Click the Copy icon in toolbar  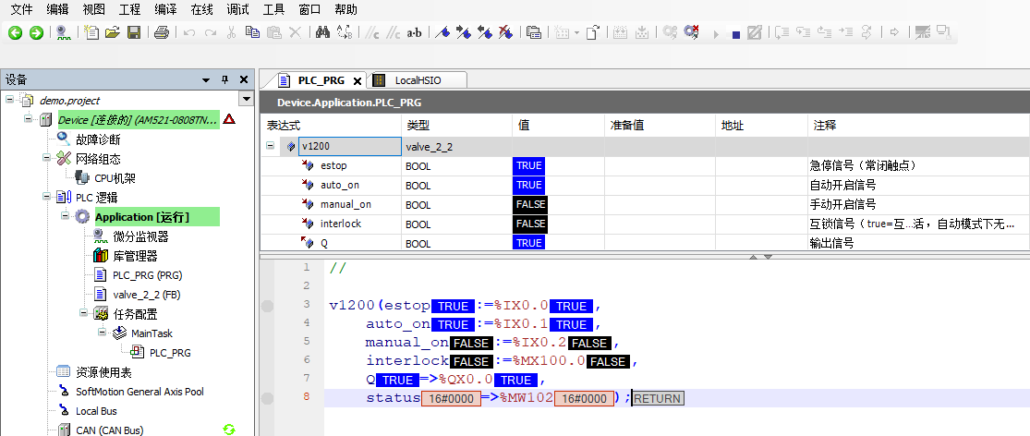[x=252, y=32]
